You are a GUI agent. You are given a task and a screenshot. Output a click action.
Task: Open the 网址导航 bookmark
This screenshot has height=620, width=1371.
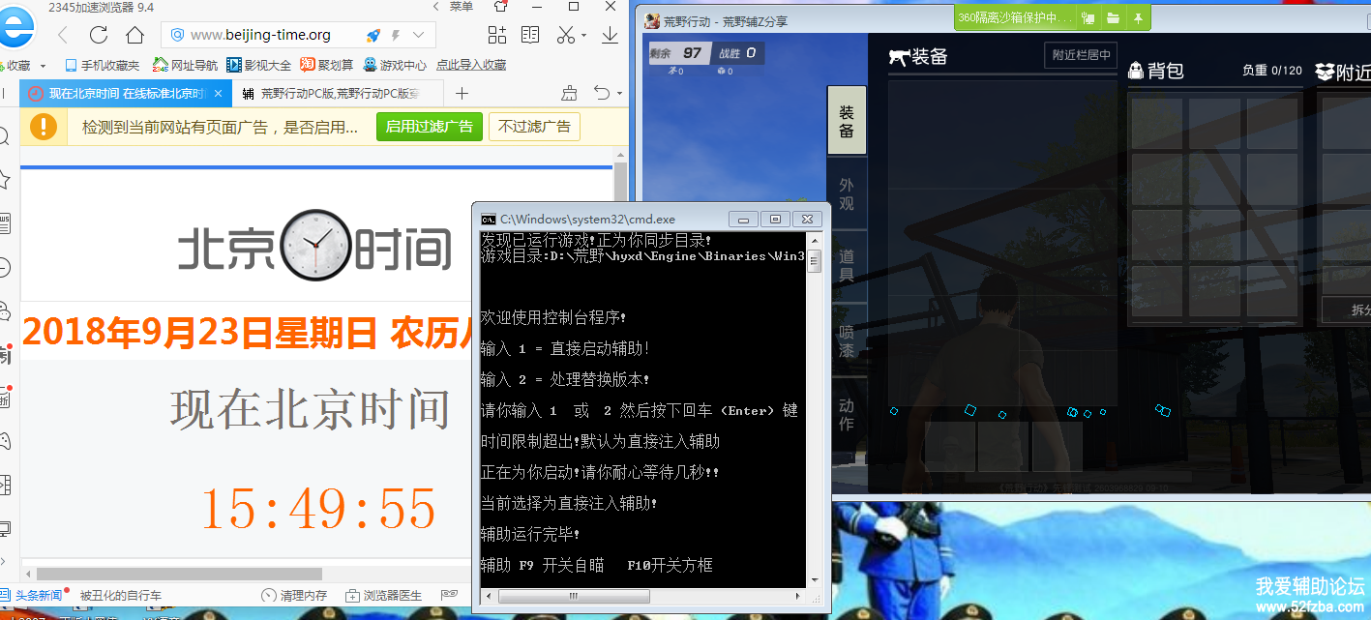[x=185, y=66]
